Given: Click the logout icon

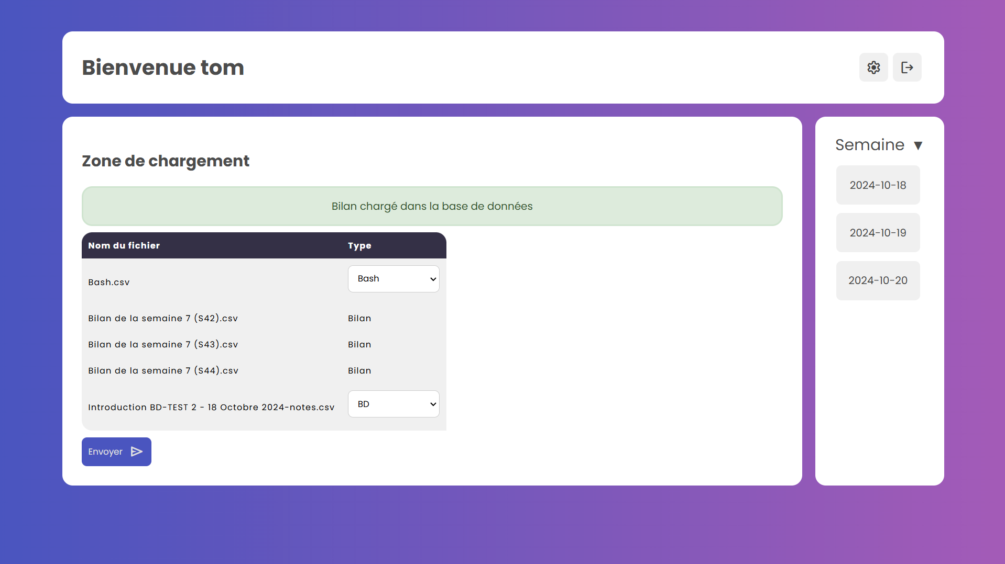Looking at the screenshot, I should point(906,67).
